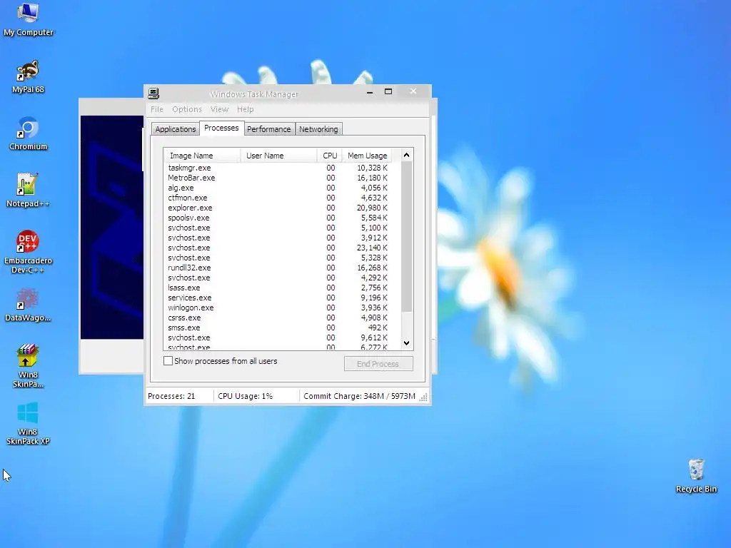The image size is (731, 548).
Task: Minimize the Windows Task Manager window
Action: pyautogui.click(x=370, y=92)
